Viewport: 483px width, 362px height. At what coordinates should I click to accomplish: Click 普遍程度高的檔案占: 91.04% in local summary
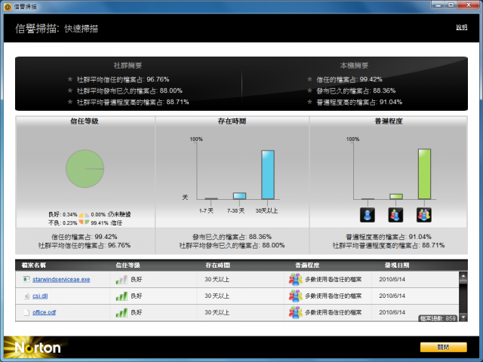point(359,102)
